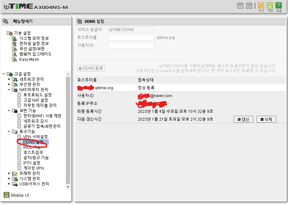Open the 도움 help icon

278,6
